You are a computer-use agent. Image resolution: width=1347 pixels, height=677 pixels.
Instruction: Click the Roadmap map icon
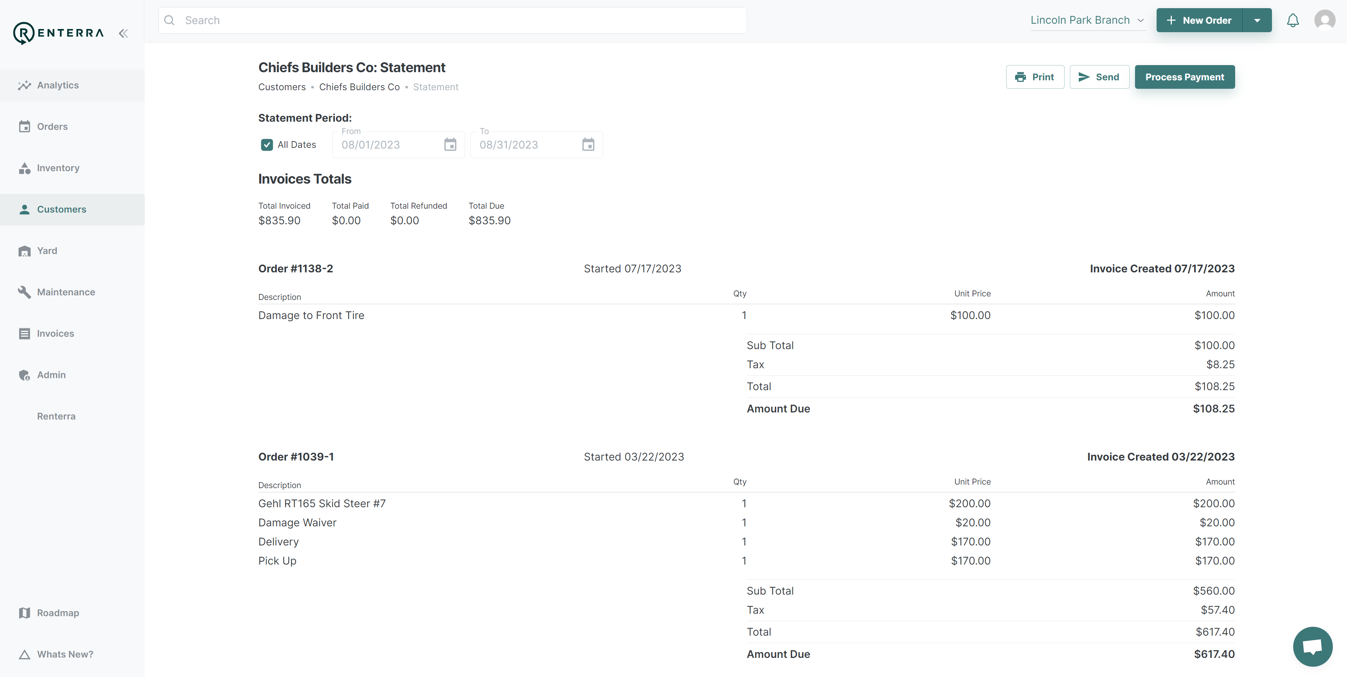tap(24, 613)
